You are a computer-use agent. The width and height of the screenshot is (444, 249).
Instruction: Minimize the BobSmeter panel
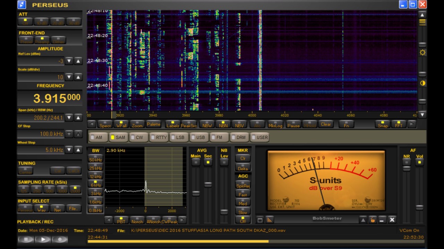[382, 220]
